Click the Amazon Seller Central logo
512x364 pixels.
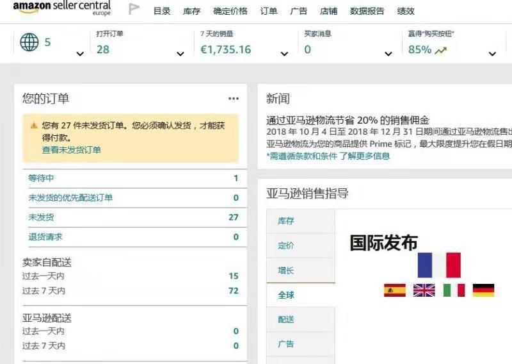click(x=62, y=8)
